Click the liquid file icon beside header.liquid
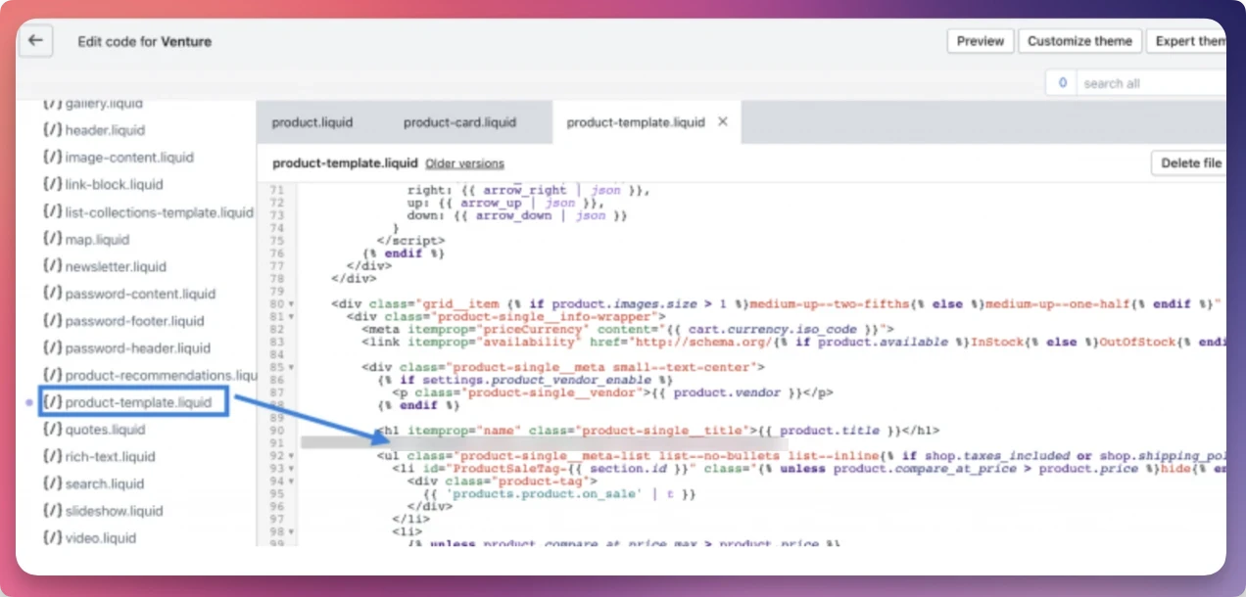Image resolution: width=1246 pixels, height=597 pixels. coord(53,130)
